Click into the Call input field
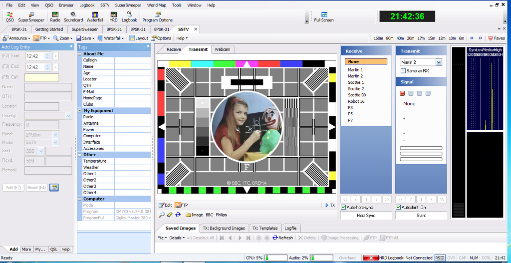 click(x=41, y=77)
